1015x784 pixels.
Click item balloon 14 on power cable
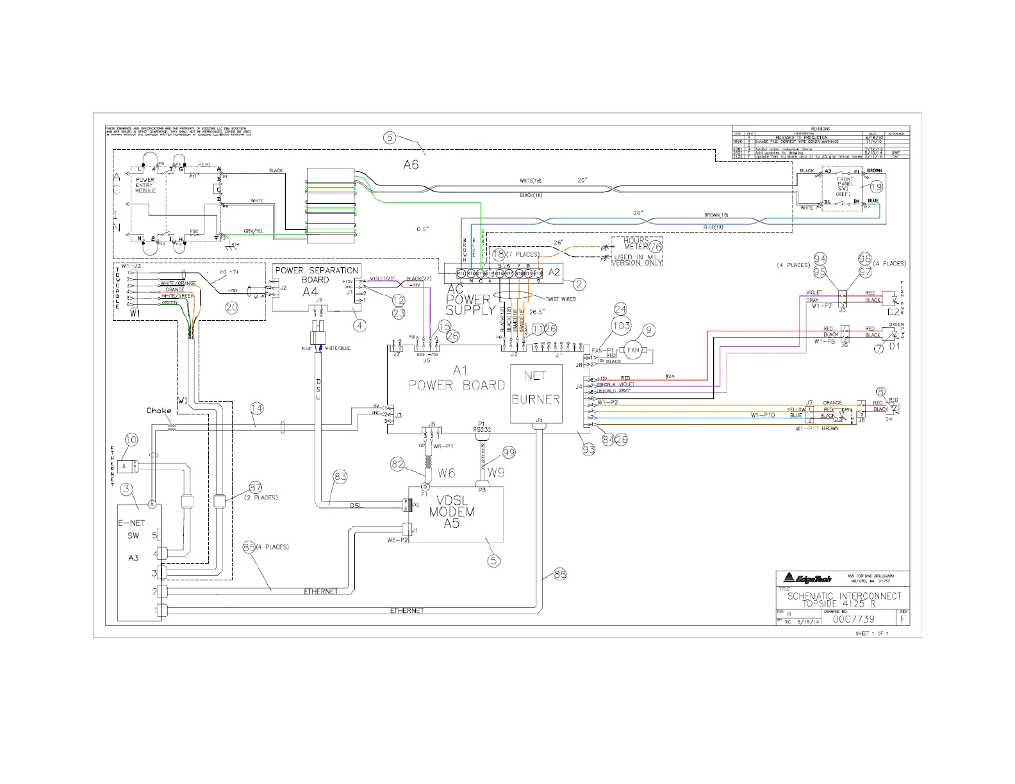coord(256,407)
